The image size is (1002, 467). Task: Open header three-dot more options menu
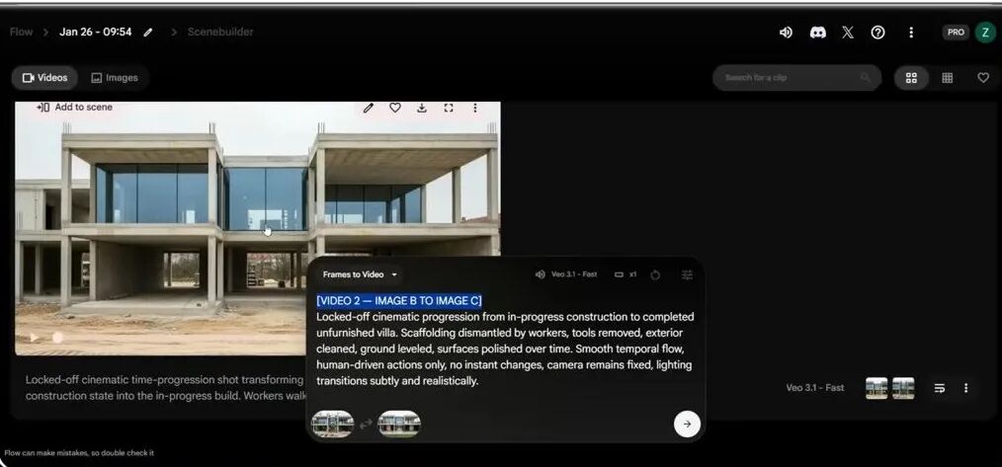click(x=911, y=32)
